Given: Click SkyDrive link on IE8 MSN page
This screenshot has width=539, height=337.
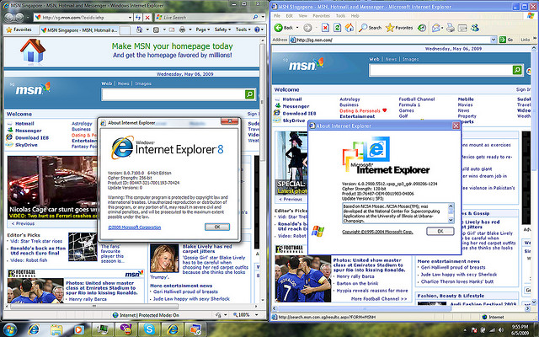Looking at the screenshot, I should point(26,145).
